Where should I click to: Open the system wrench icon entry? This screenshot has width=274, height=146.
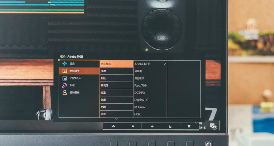point(64,85)
